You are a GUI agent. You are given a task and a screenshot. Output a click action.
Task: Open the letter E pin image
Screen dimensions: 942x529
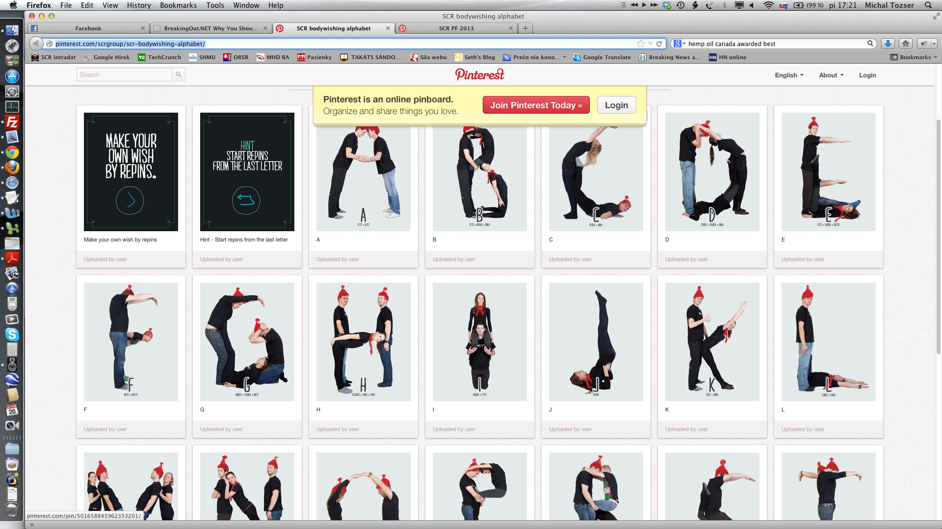coord(829,172)
